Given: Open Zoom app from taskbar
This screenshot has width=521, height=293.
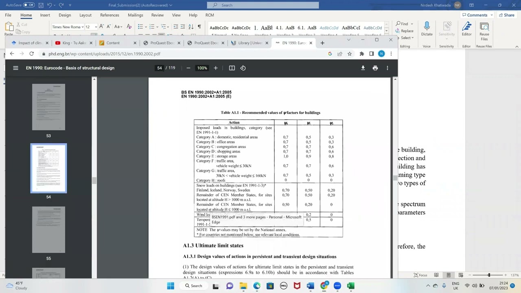Looking at the screenshot, I should 337,286.
